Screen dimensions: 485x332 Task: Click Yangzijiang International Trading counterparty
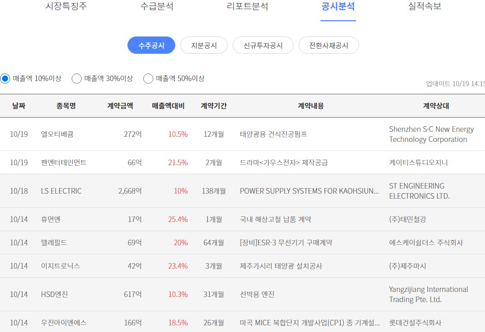click(x=429, y=294)
